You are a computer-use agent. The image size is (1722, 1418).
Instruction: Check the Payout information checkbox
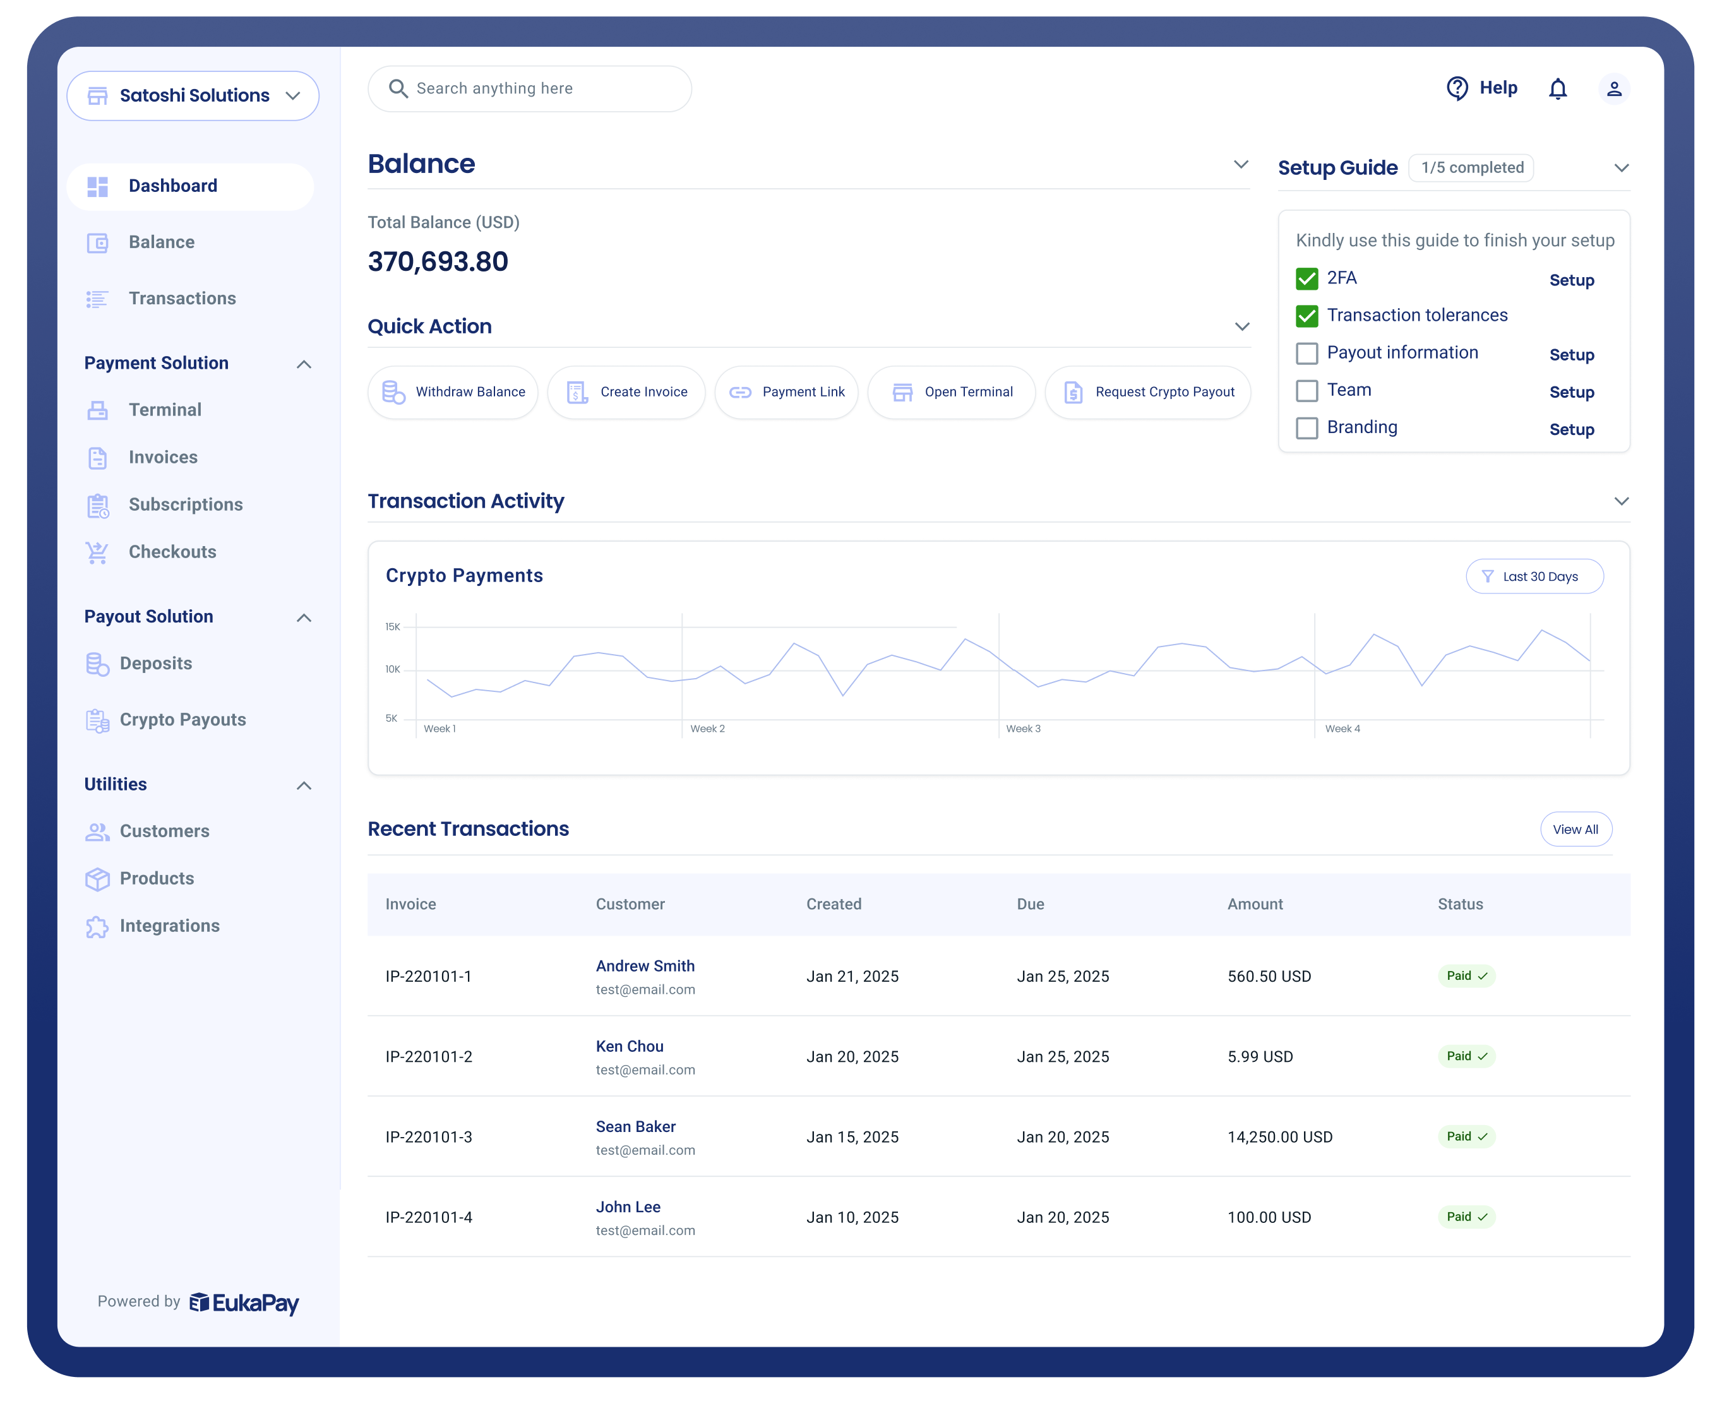pyautogui.click(x=1306, y=354)
